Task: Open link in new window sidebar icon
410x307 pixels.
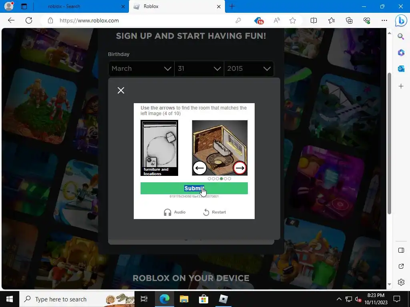Action: tap(401, 266)
